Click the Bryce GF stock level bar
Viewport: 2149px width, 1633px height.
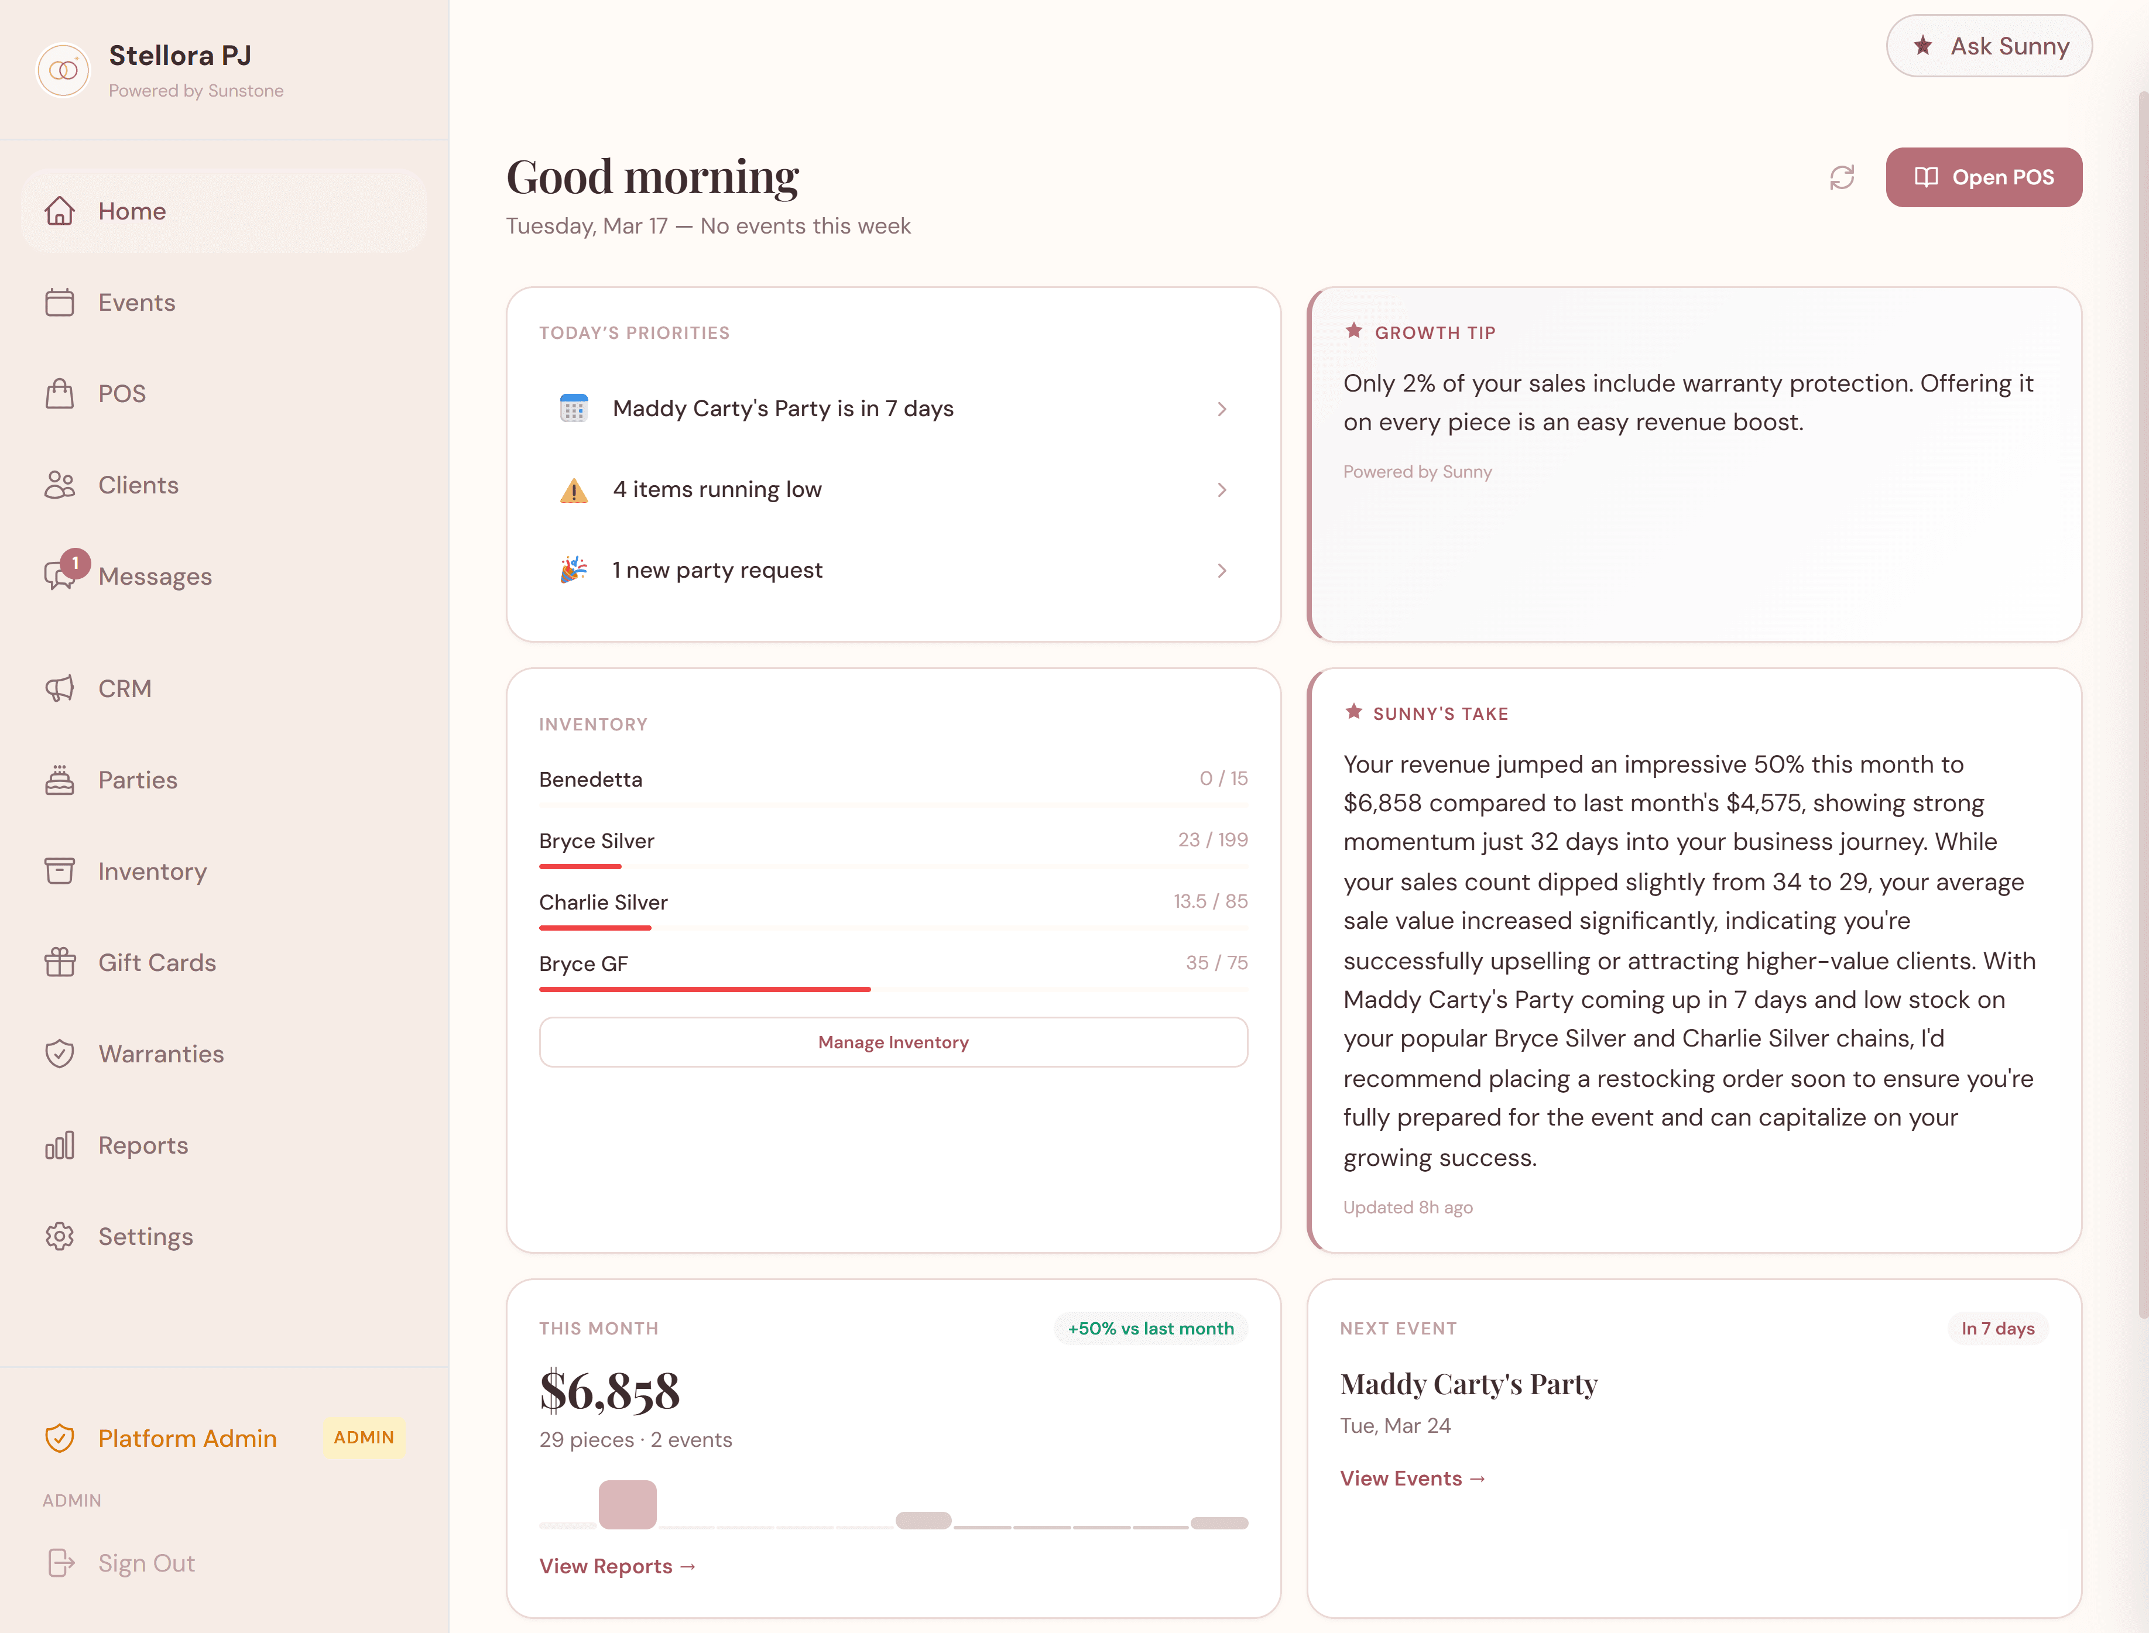pyautogui.click(x=705, y=989)
